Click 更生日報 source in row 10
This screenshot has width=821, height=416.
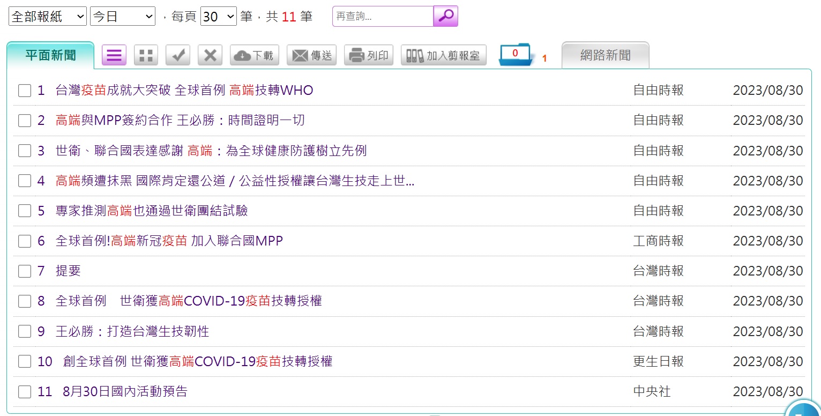click(659, 361)
